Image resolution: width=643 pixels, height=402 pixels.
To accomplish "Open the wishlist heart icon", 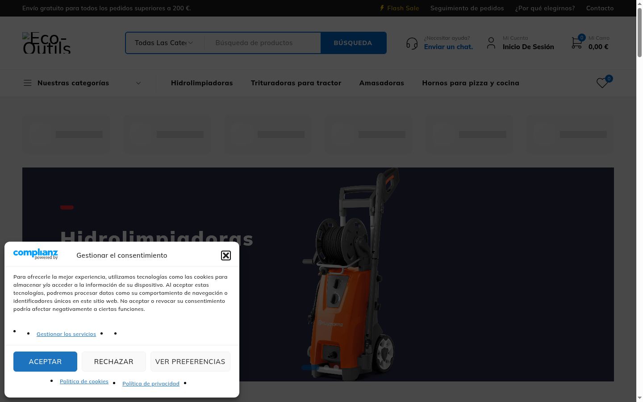I will pyautogui.click(x=602, y=83).
